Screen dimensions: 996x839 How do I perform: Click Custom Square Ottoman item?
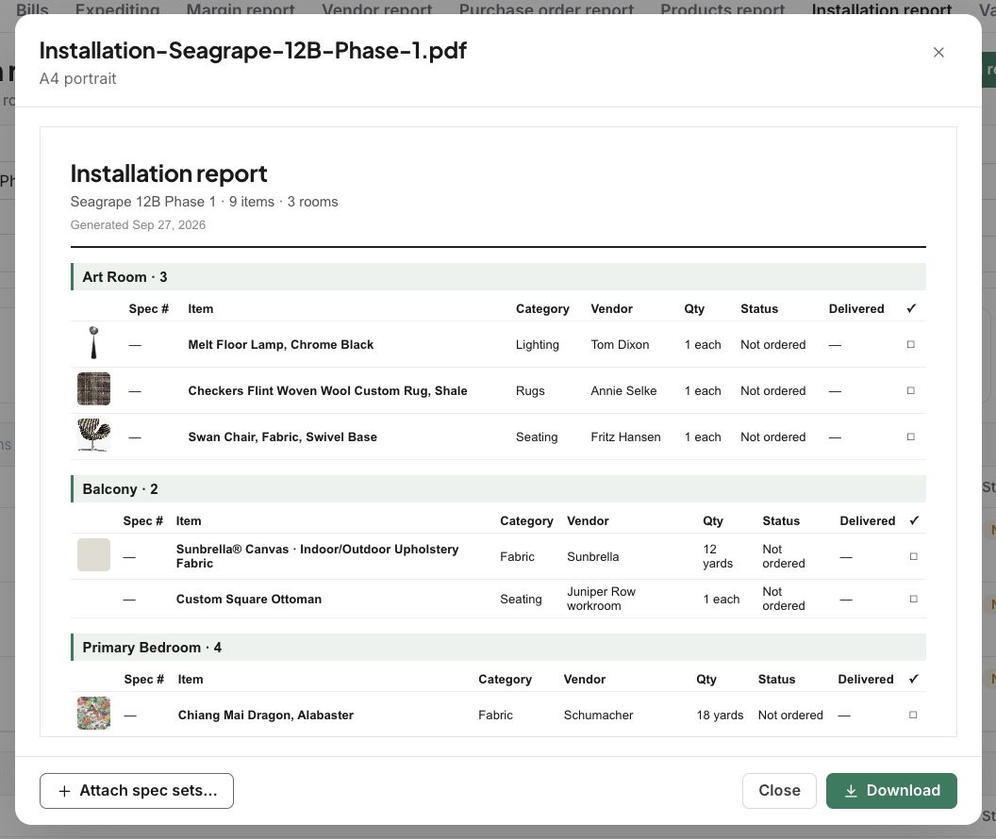coord(248,600)
